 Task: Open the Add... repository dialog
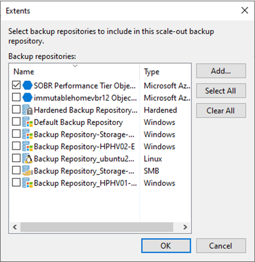click(221, 71)
